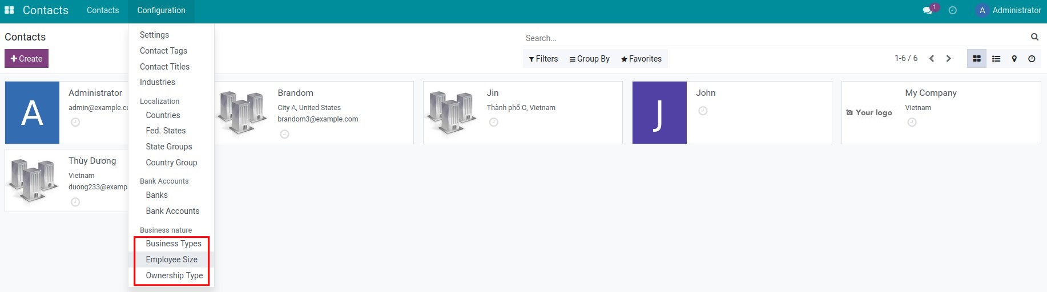Switch to List view

[996, 59]
